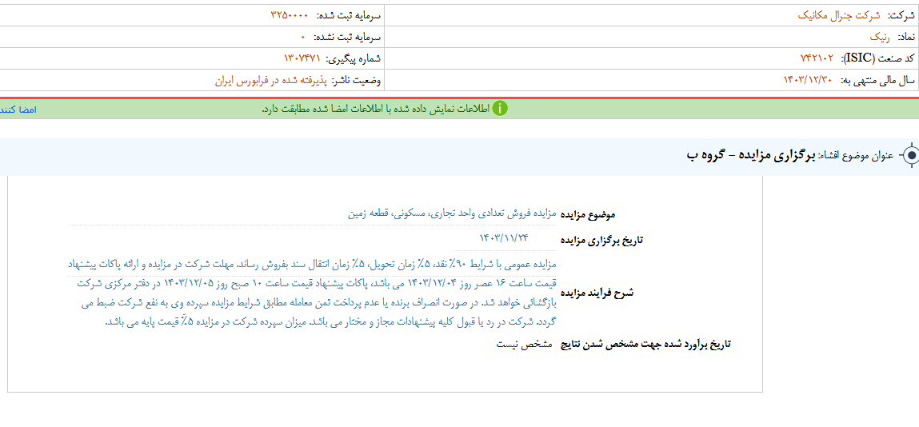Screen dimensions: 919x427
Task: Select unregistered capital value ۰
Action: 304,37
